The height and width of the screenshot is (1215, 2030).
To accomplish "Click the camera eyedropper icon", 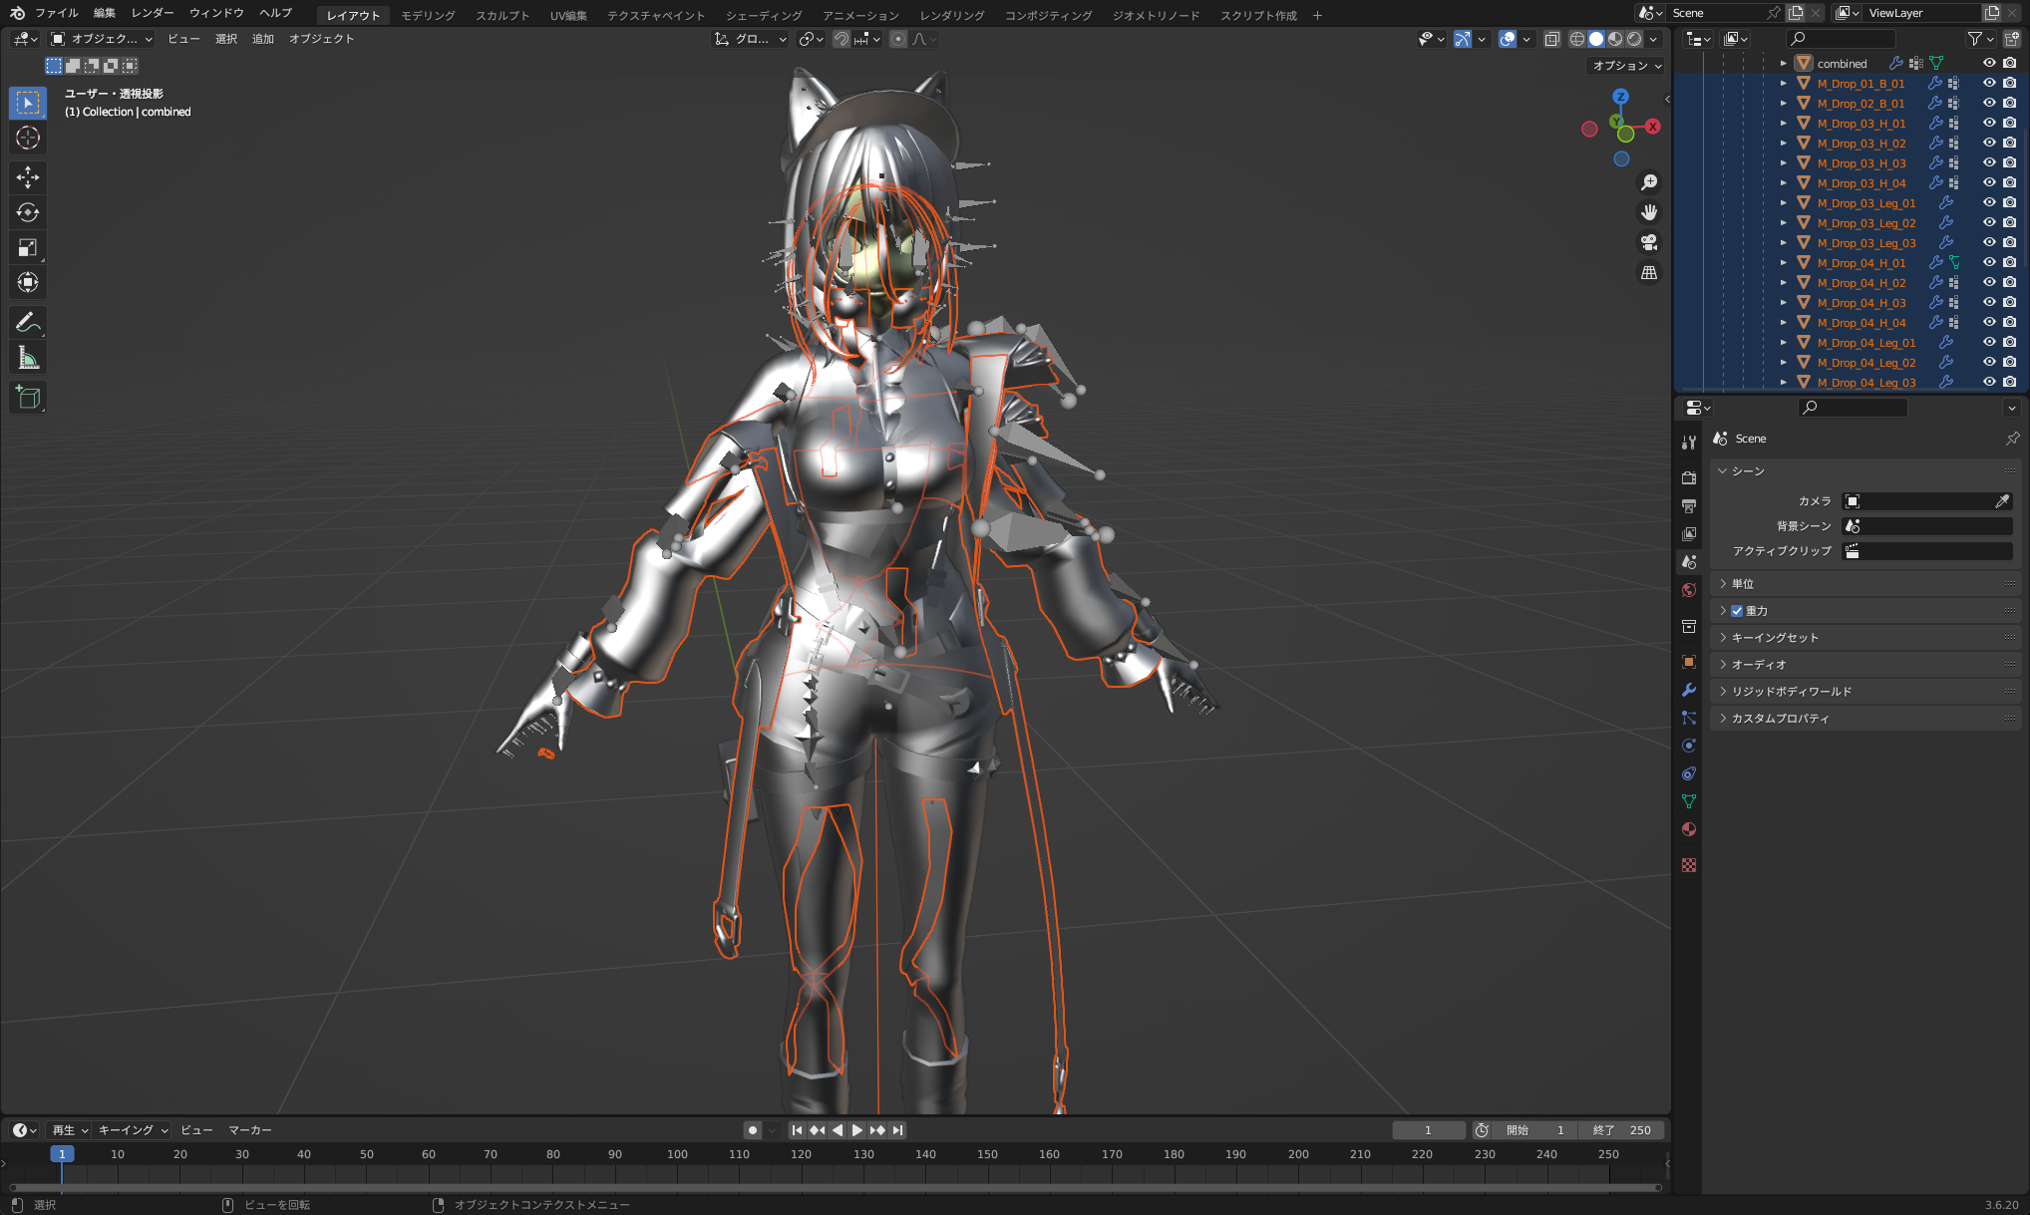I will [2002, 501].
